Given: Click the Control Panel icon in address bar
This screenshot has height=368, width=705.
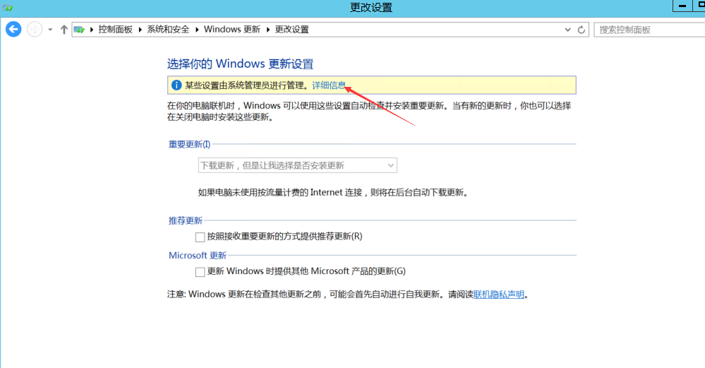Looking at the screenshot, I should (79, 30).
